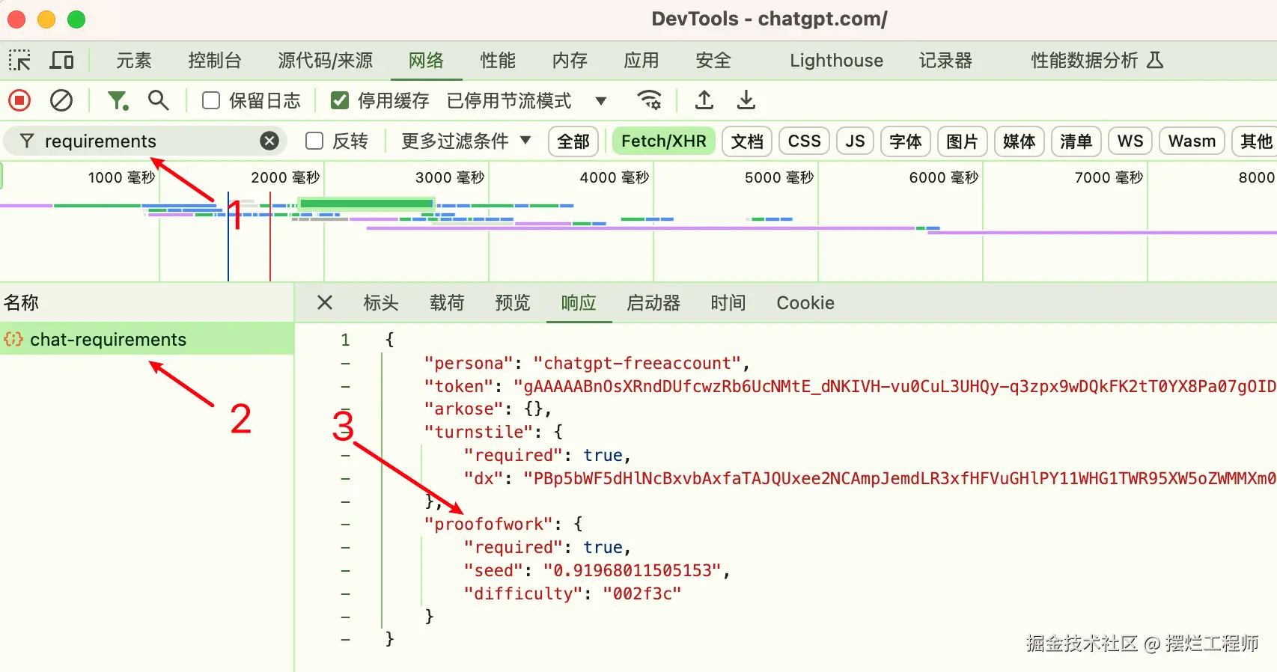Filter requests by 字体 type
Screen dimensions: 1277x672
[x=906, y=141]
